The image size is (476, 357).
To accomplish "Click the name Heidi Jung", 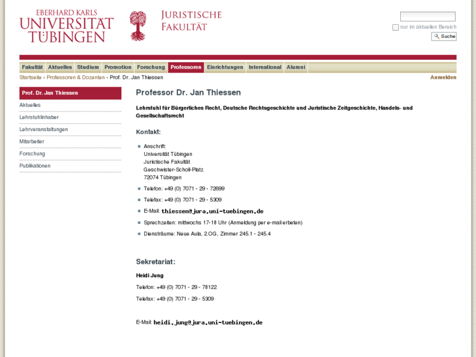I will [x=150, y=276].
